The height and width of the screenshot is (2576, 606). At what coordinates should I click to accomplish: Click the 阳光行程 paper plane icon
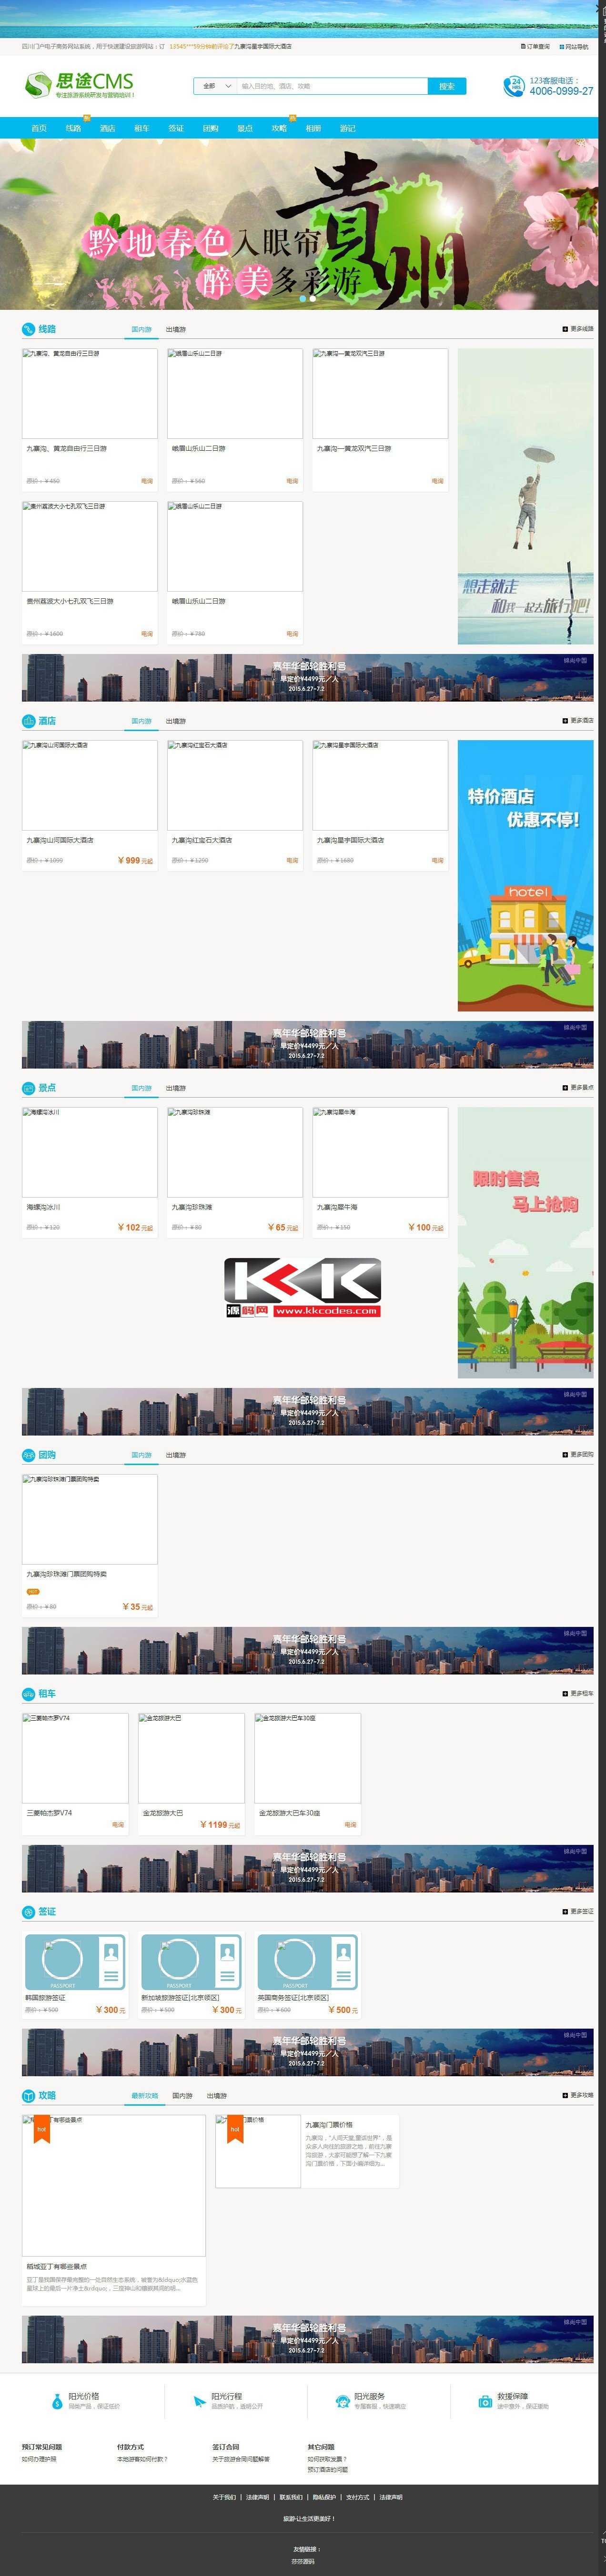[x=199, y=2401]
